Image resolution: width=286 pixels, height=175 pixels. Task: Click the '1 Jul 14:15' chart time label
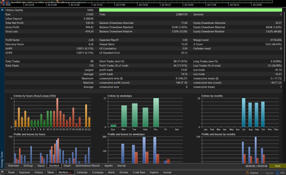pyautogui.click(x=97, y=5)
